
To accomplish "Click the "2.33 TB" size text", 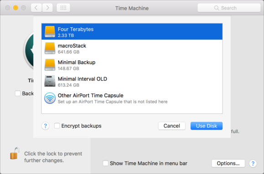I will pyautogui.click(x=66, y=36).
